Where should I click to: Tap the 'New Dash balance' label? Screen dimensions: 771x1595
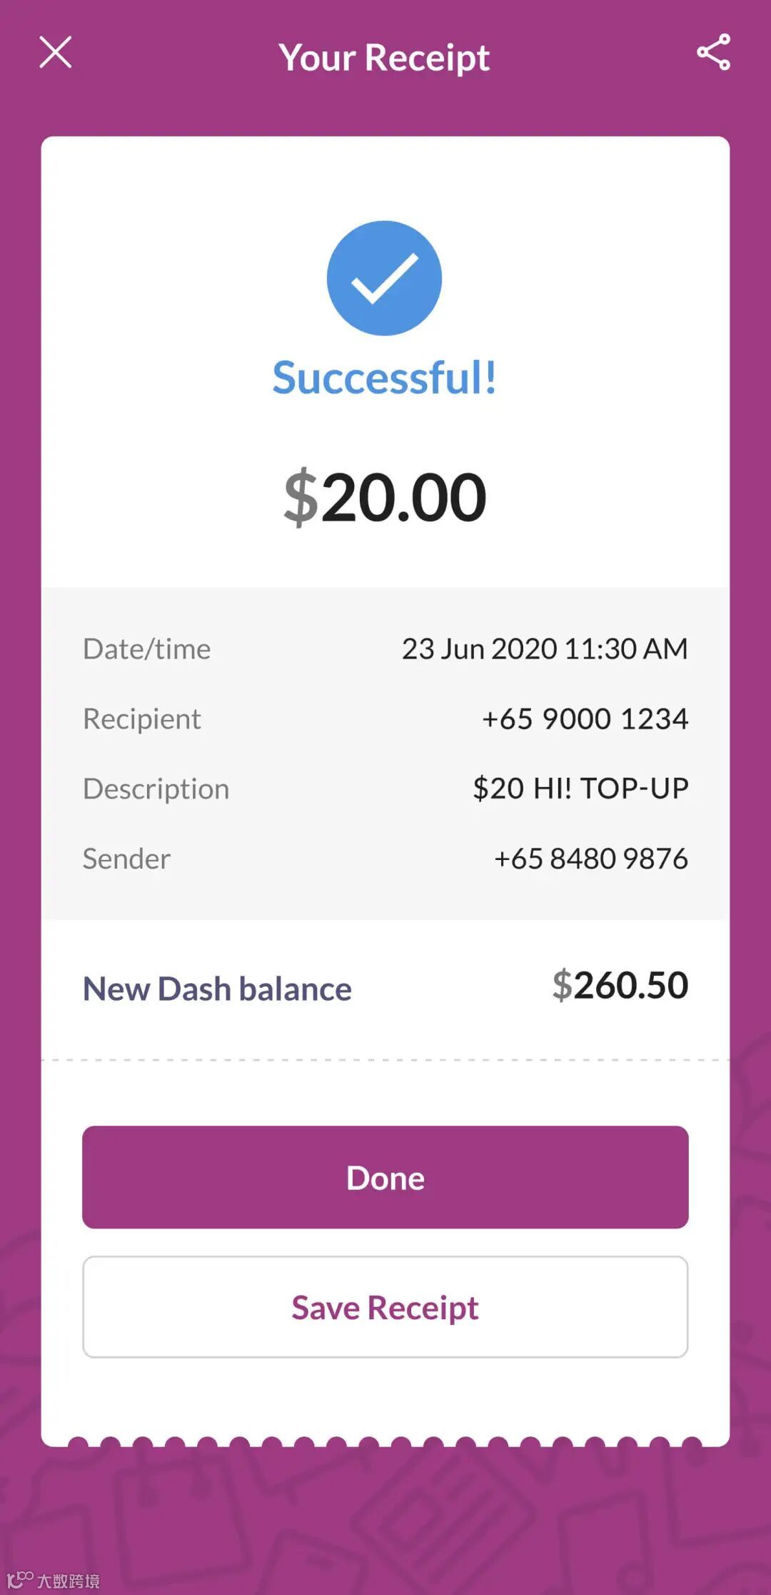(217, 989)
